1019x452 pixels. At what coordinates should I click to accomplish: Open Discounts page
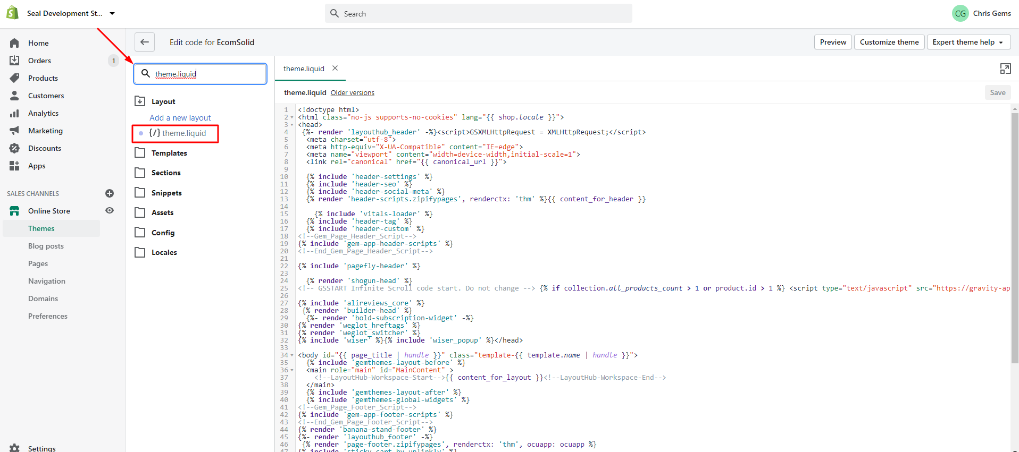[x=45, y=148]
